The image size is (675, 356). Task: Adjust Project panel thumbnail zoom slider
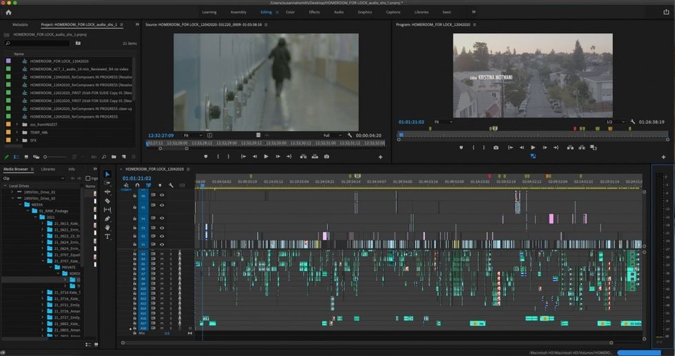(55, 157)
